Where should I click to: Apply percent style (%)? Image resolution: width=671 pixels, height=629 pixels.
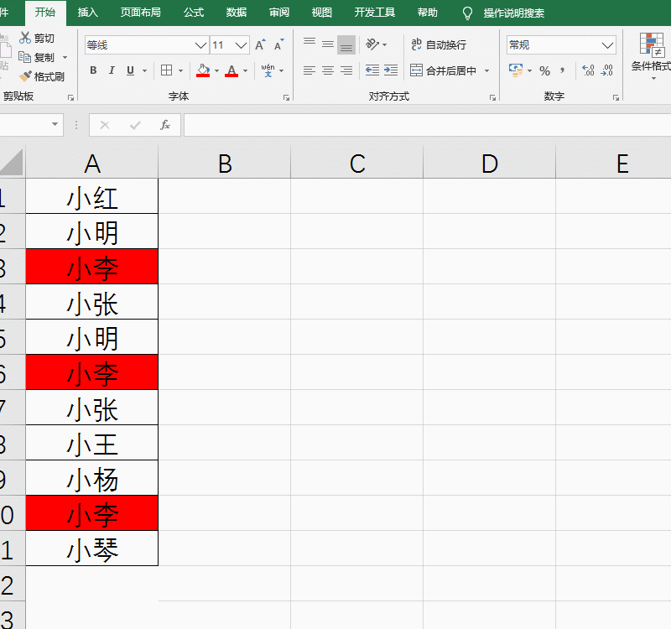pyautogui.click(x=544, y=70)
